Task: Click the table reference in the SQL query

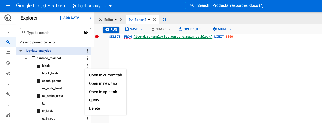Action: pos(173,37)
